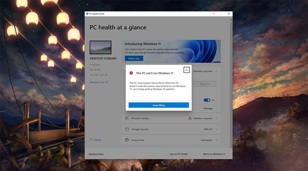Toggle the On switch off
The height and width of the screenshot is (171, 308).
[207, 100]
